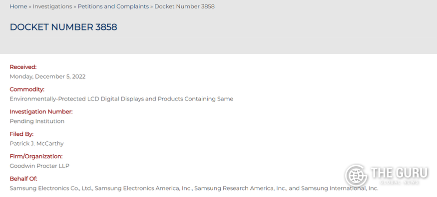This screenshot has width=437, height=197.
Task: Click the Docket Number 3858 breadcrumb text
Action: click(184, 6)
